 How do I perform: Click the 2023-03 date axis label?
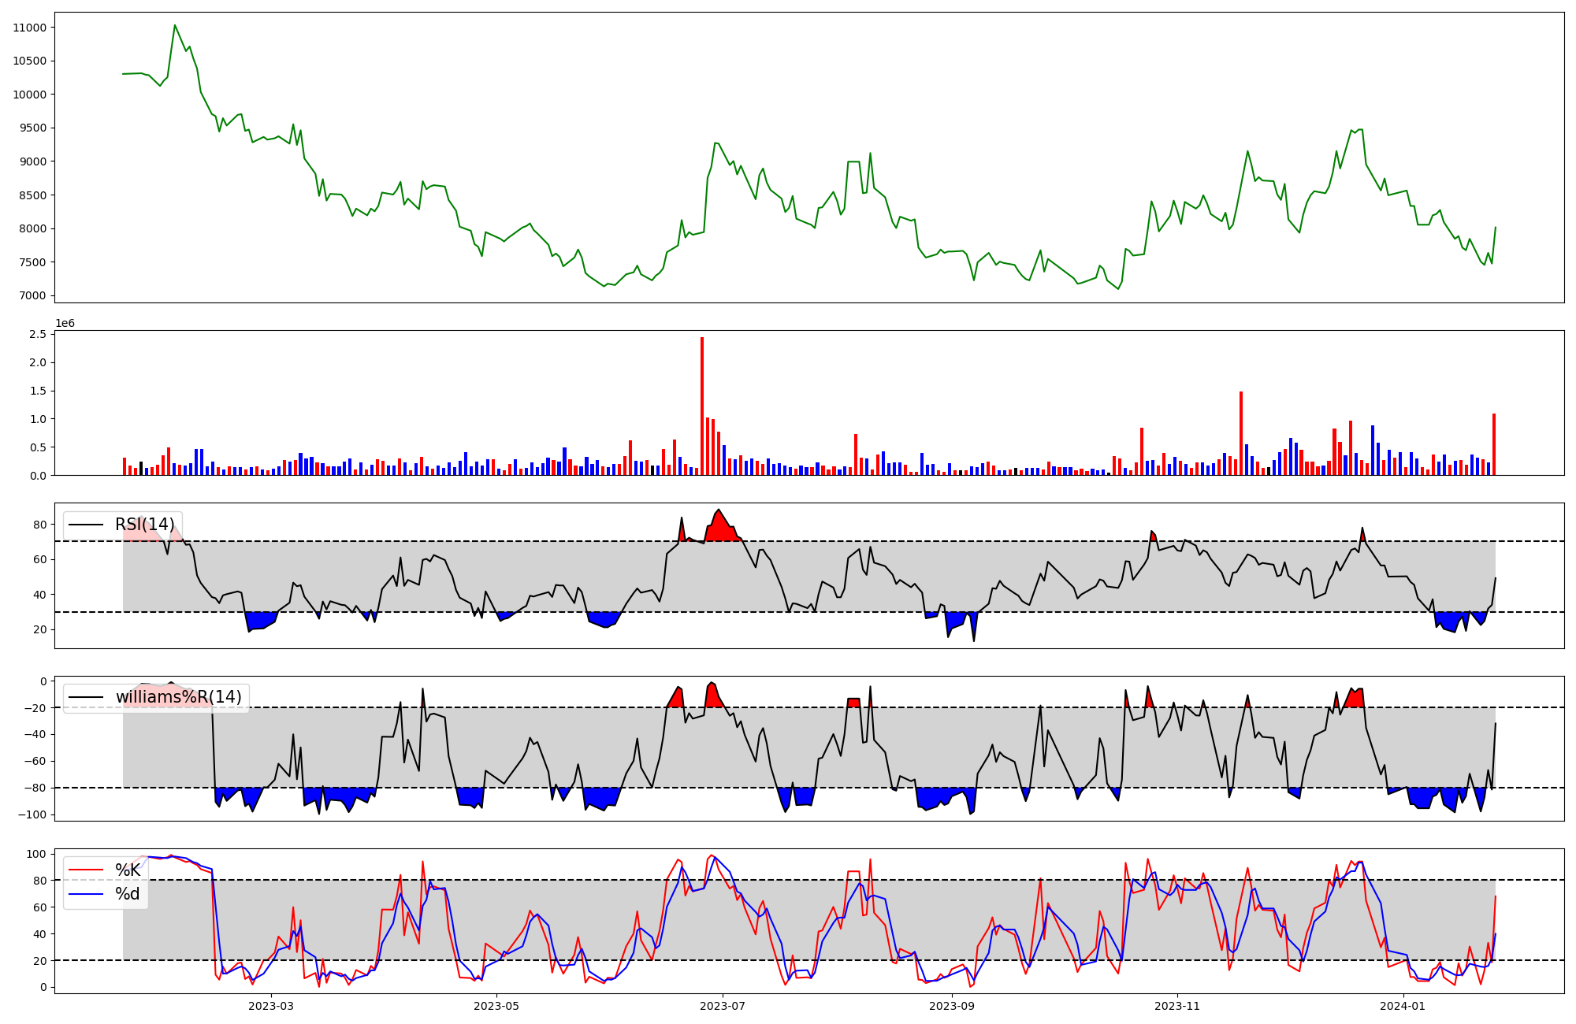270,1006
